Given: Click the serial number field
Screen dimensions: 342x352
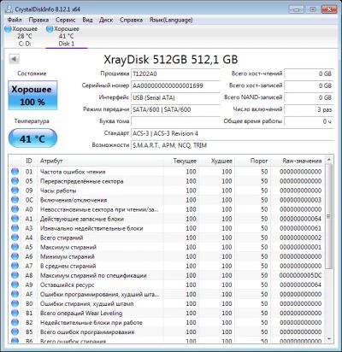Looking at the screenshot, I should click(x=175, y=85).
